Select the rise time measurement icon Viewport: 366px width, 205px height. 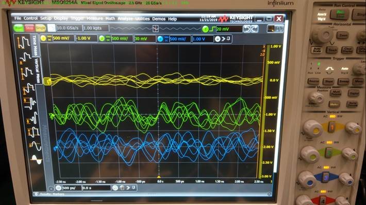click(23, 42)
